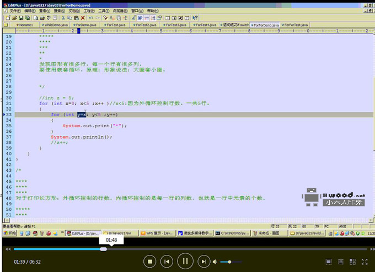Click the video progress bar thumb
375x272 pixels.
pyautogui.click(x=103, y=249)
